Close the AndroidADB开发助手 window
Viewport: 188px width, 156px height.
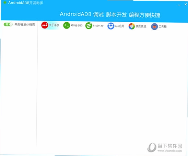[186, 4]
